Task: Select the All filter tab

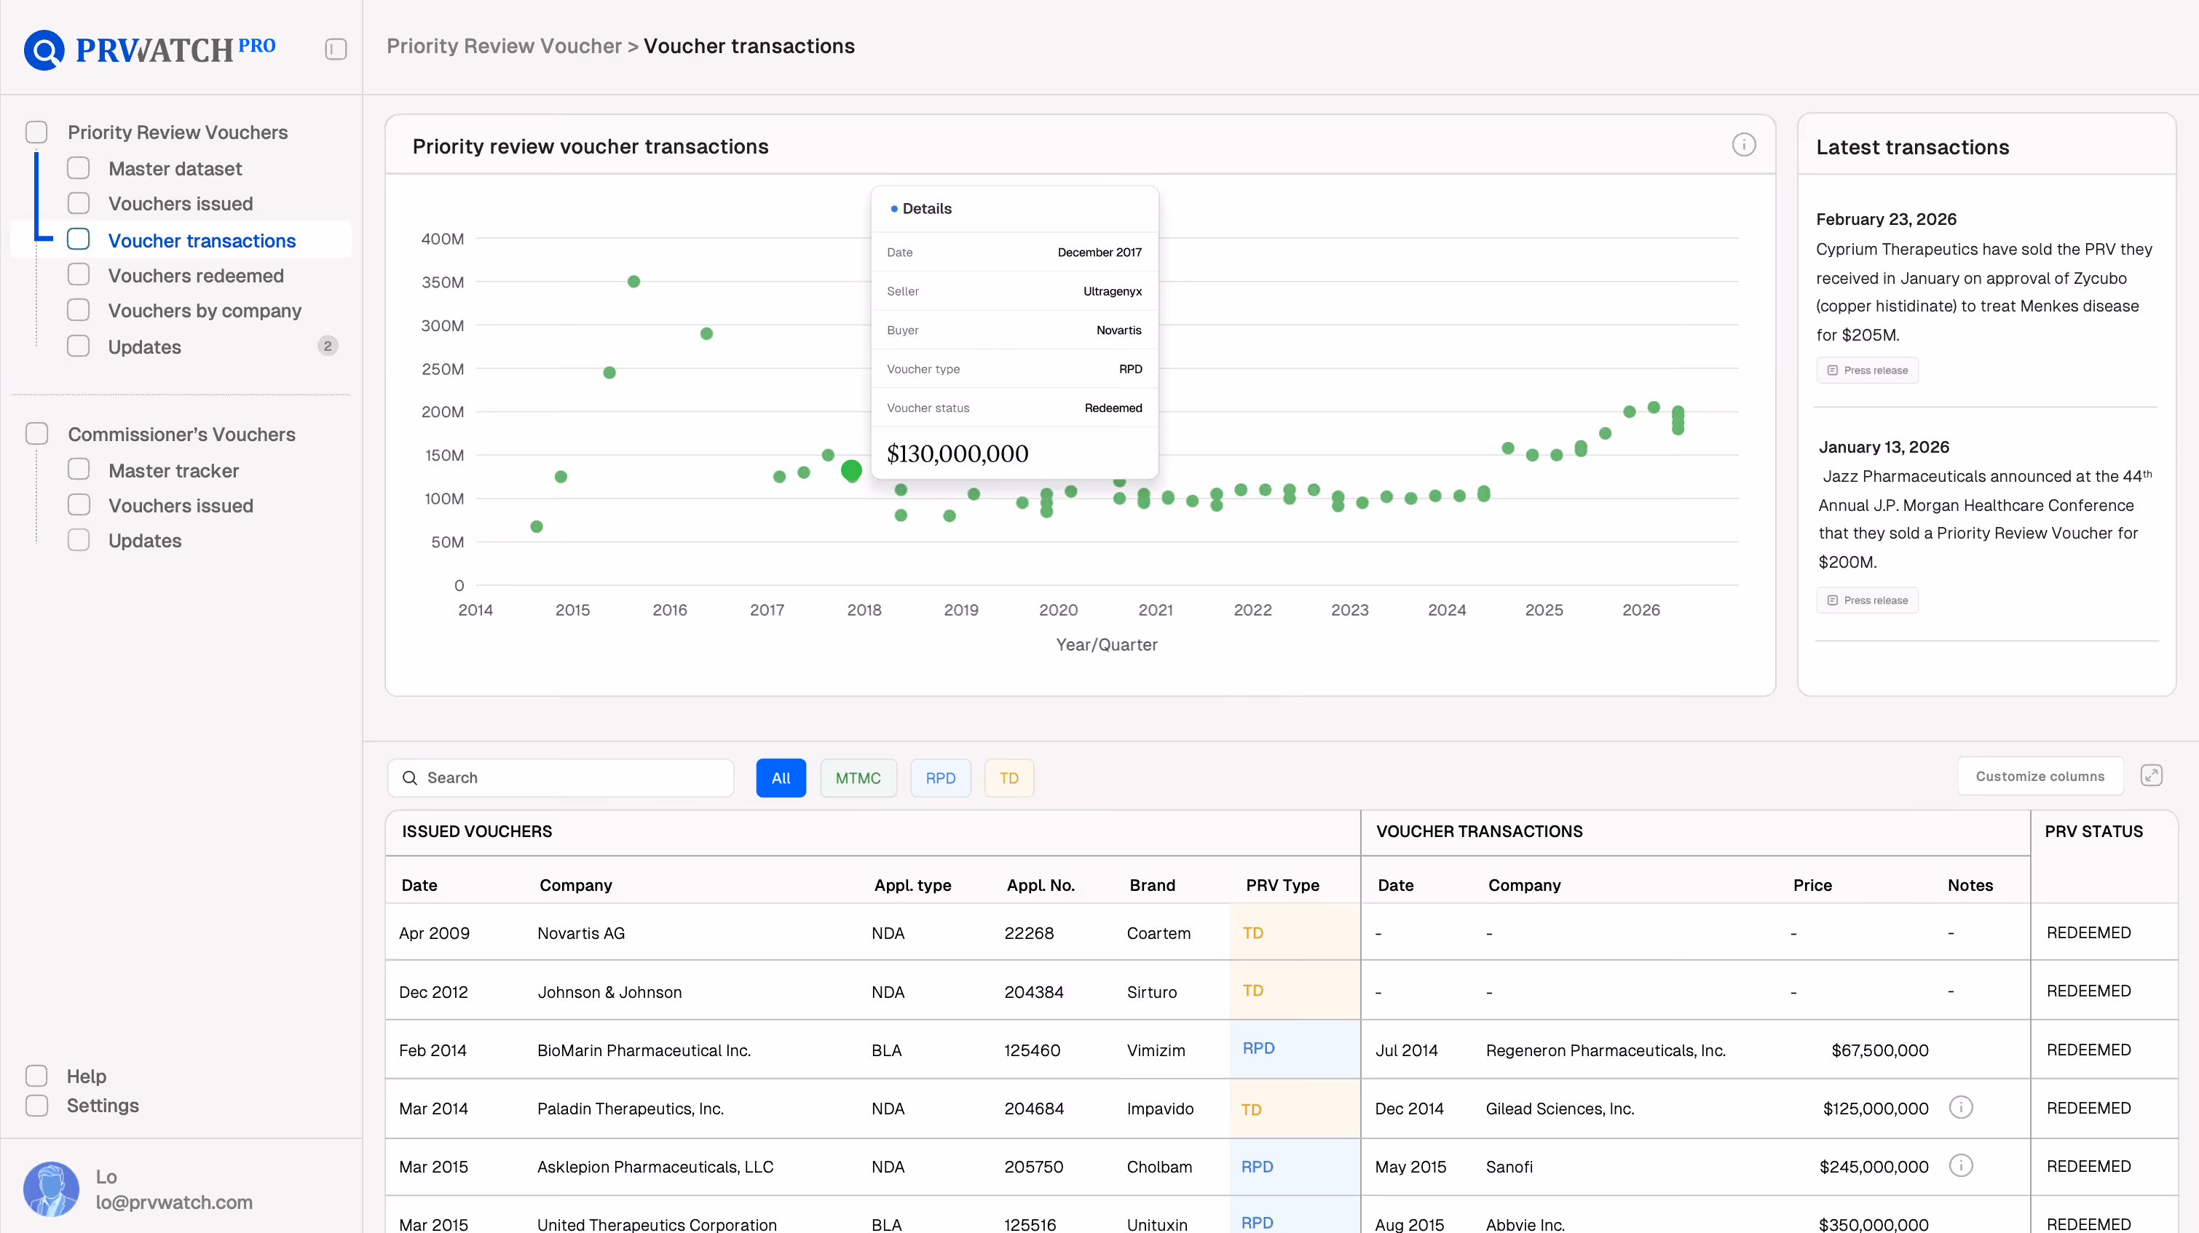Action: [x=781, y=777]
